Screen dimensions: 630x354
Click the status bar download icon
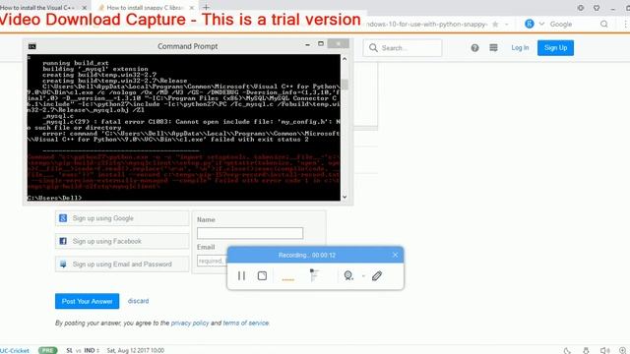(586, 350)
